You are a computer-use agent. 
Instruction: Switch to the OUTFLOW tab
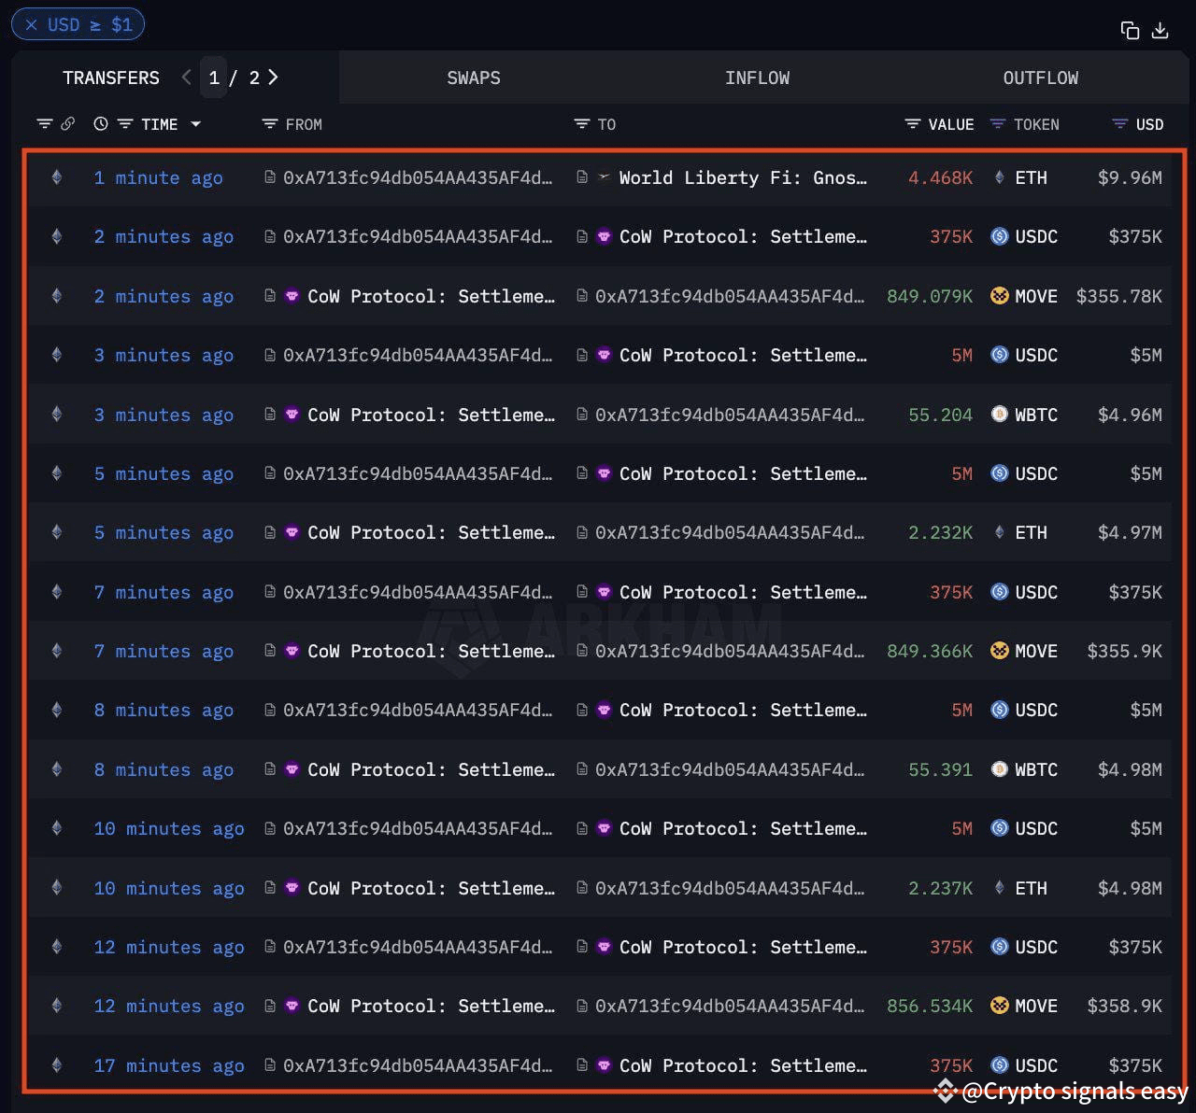[x=1040, y=77]
